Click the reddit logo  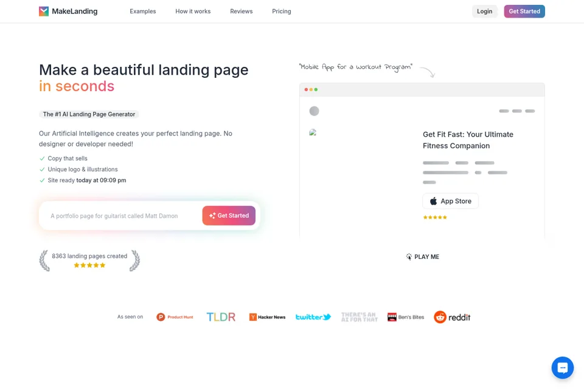pos(452,317)
